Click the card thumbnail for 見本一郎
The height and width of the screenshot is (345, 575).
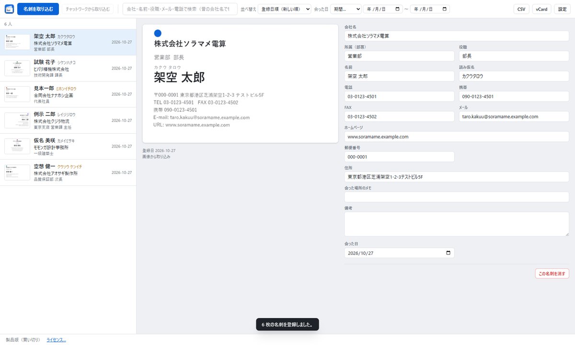tap(17, 94)
